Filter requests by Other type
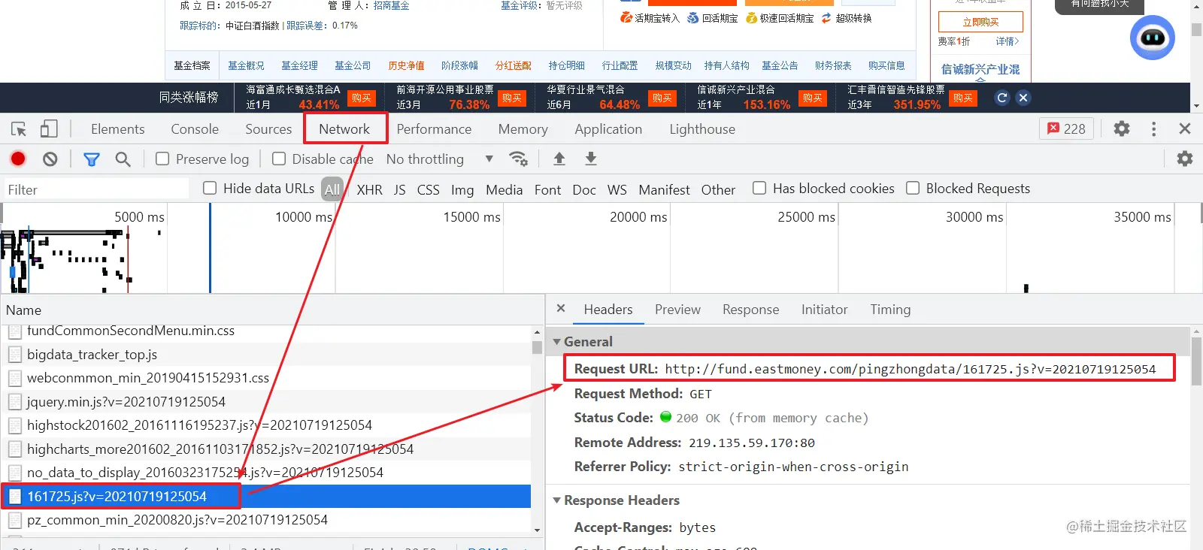Screen dimensions: 1203x550 (718, 190)
